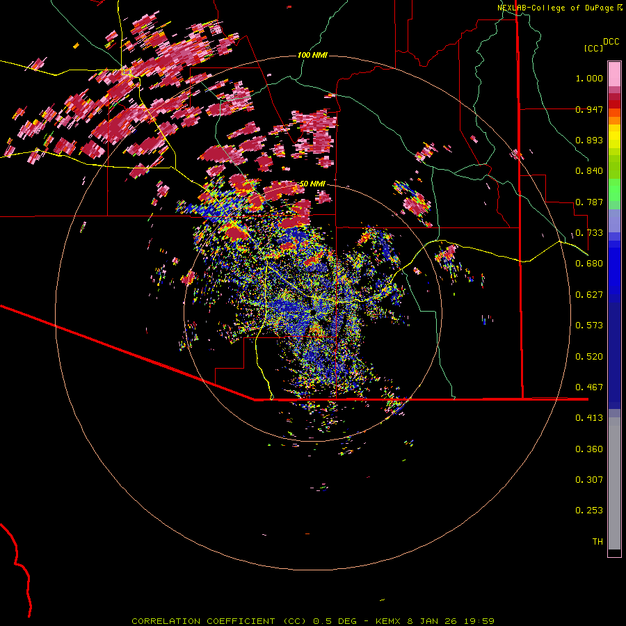Click the 100 NMI range ring label
This screenshot has height=626, width=626.
point(312,55)
